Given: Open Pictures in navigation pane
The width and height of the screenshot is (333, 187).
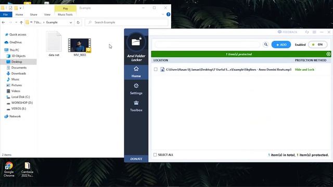Looking at the screenshot, I should point(16,85).
